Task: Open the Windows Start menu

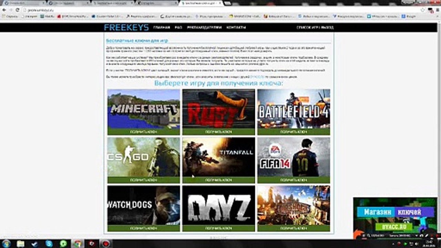Action: [6, 244]
